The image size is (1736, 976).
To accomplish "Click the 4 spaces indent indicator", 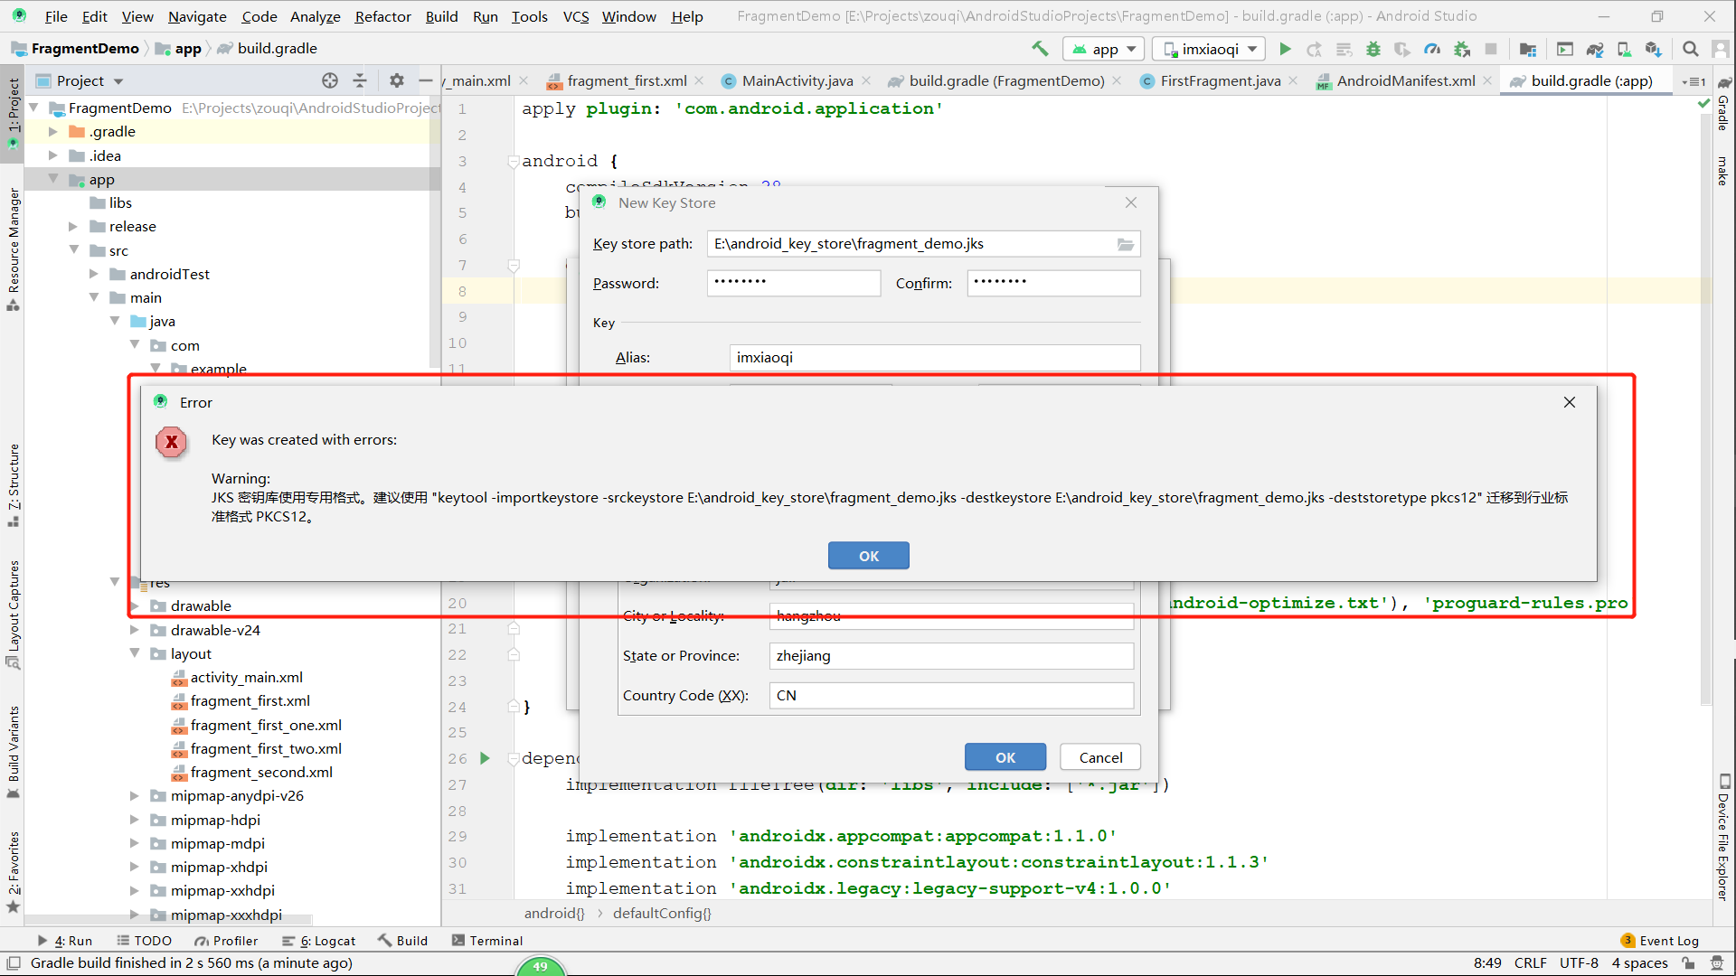I will 1639,963.
